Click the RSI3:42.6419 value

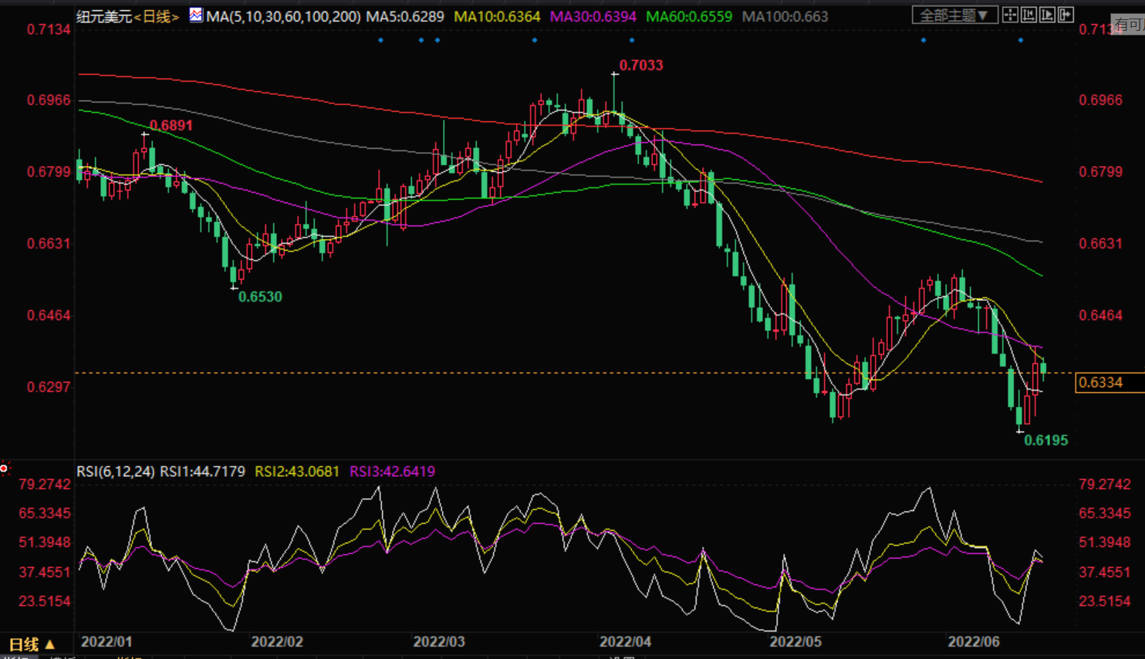[x=392, y=471]
